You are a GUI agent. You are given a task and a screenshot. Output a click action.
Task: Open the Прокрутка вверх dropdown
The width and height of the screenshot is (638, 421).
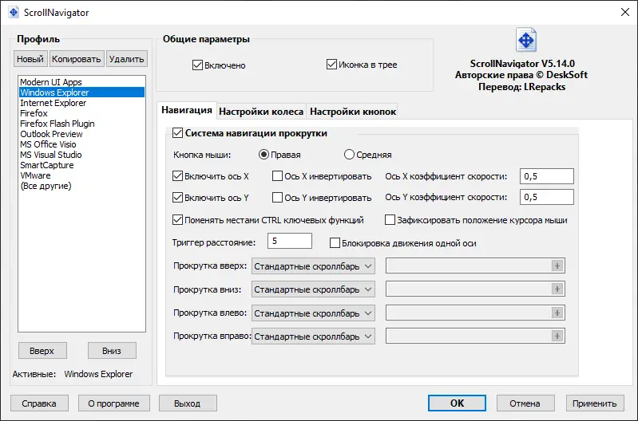pos(313,266)
